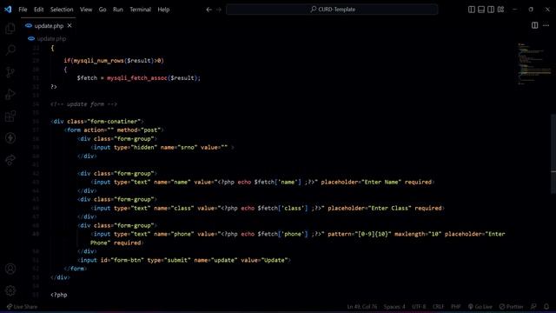Click the feedback icon in status bar
Screen dimensions: 556x313
click(x=533, y=307)
